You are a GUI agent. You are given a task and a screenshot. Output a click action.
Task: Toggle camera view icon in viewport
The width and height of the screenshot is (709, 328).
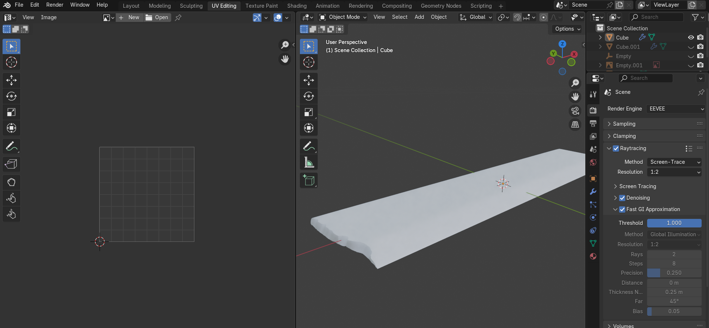coord(575,111)
